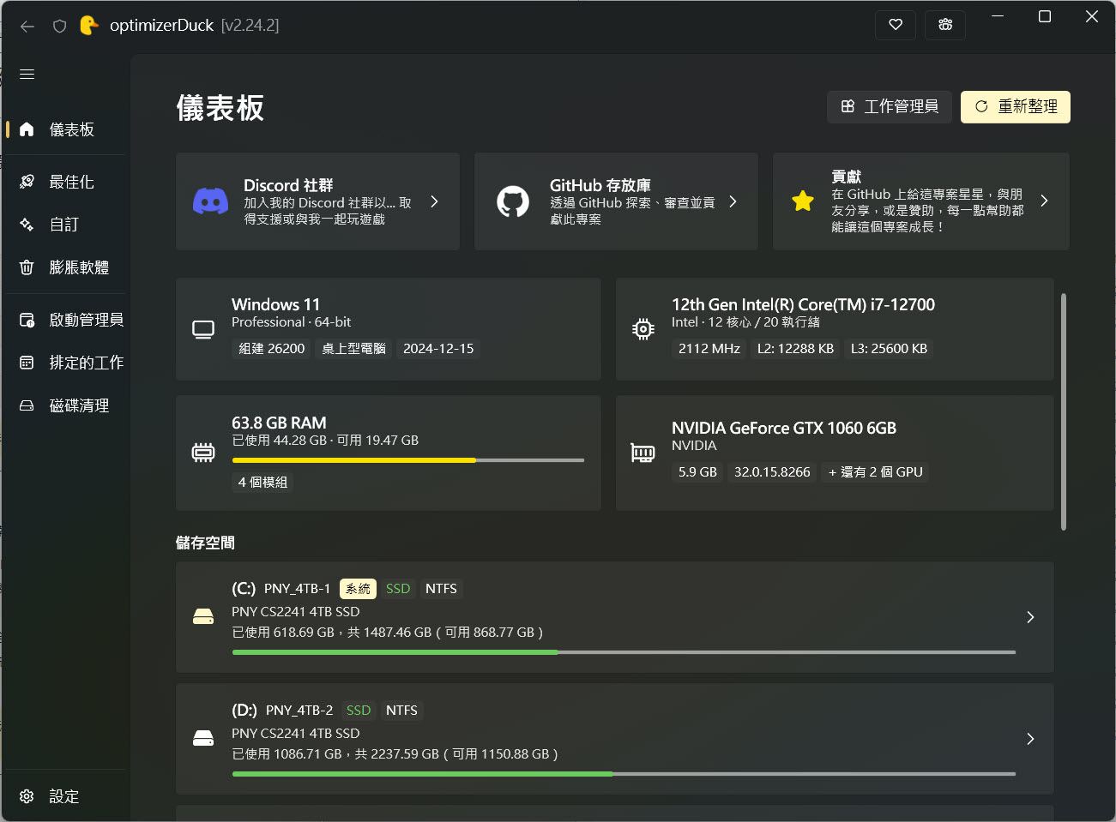Click the NTFS tag on D: drive
The width and height of the screenshot is (1116, 822).
[401, 711]
